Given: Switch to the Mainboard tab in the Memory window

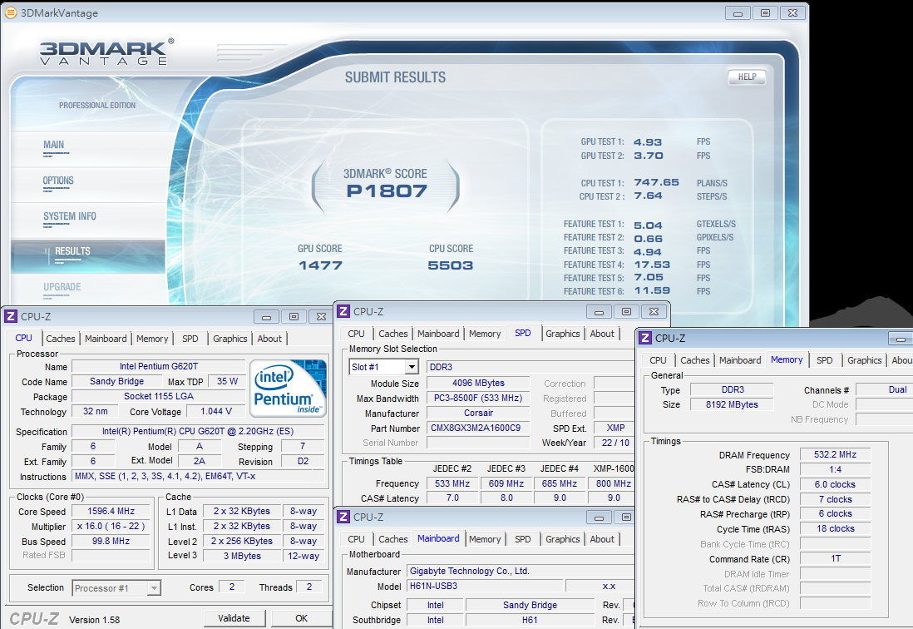Looking at the screenshot, I should pos(740,360).
